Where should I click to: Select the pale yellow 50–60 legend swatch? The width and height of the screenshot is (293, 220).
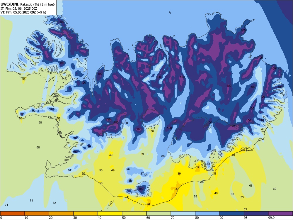point(134,214)
